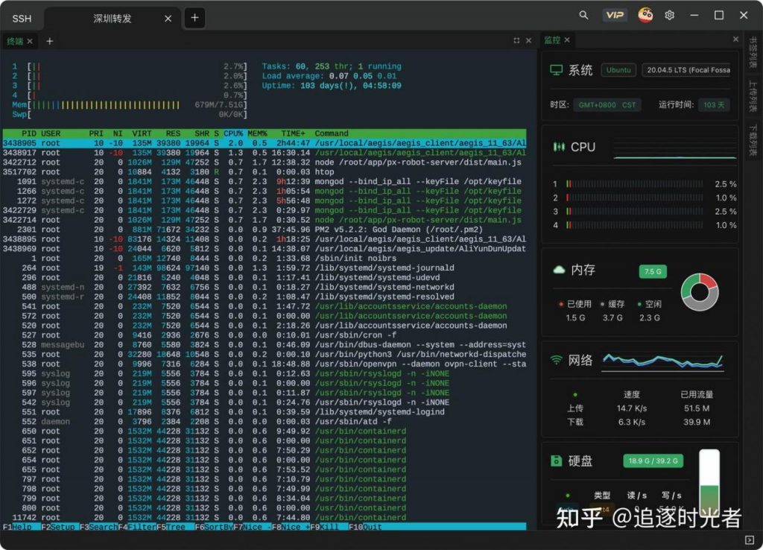
Task: Close the 监控 monitor tab
Action: (x=567, y=40)
